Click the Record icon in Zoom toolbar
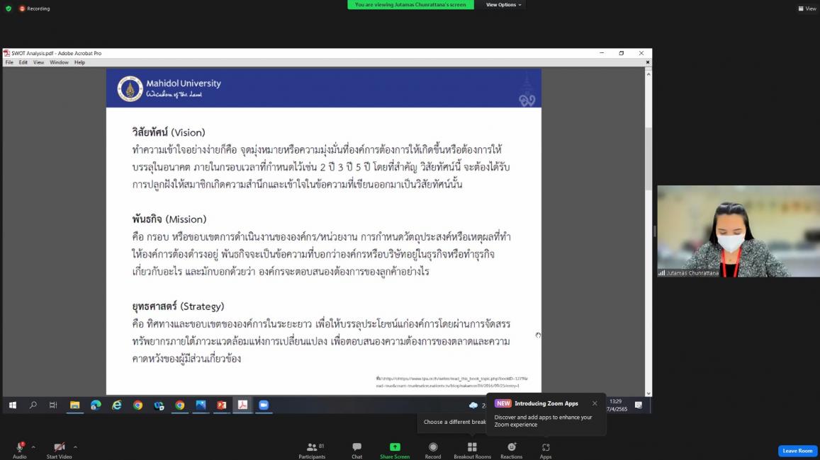This screenshot has height=460, width=820. click(x=432, y=450)
